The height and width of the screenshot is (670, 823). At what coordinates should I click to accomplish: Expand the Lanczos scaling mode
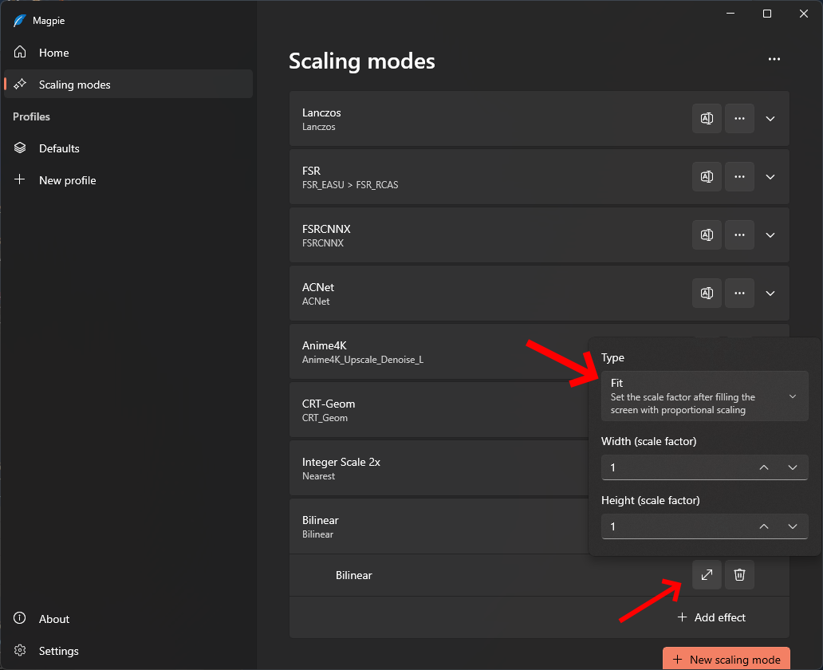point(770,118)
